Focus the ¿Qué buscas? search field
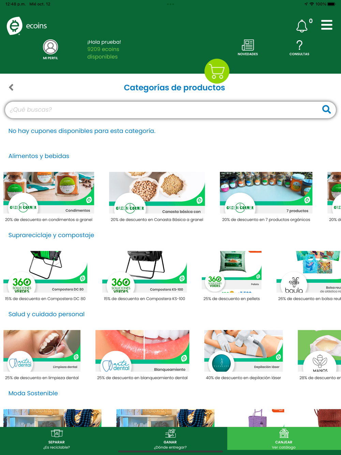Image resolution: width=341 pixels, height=455 pixels. (x=164, y=109)
